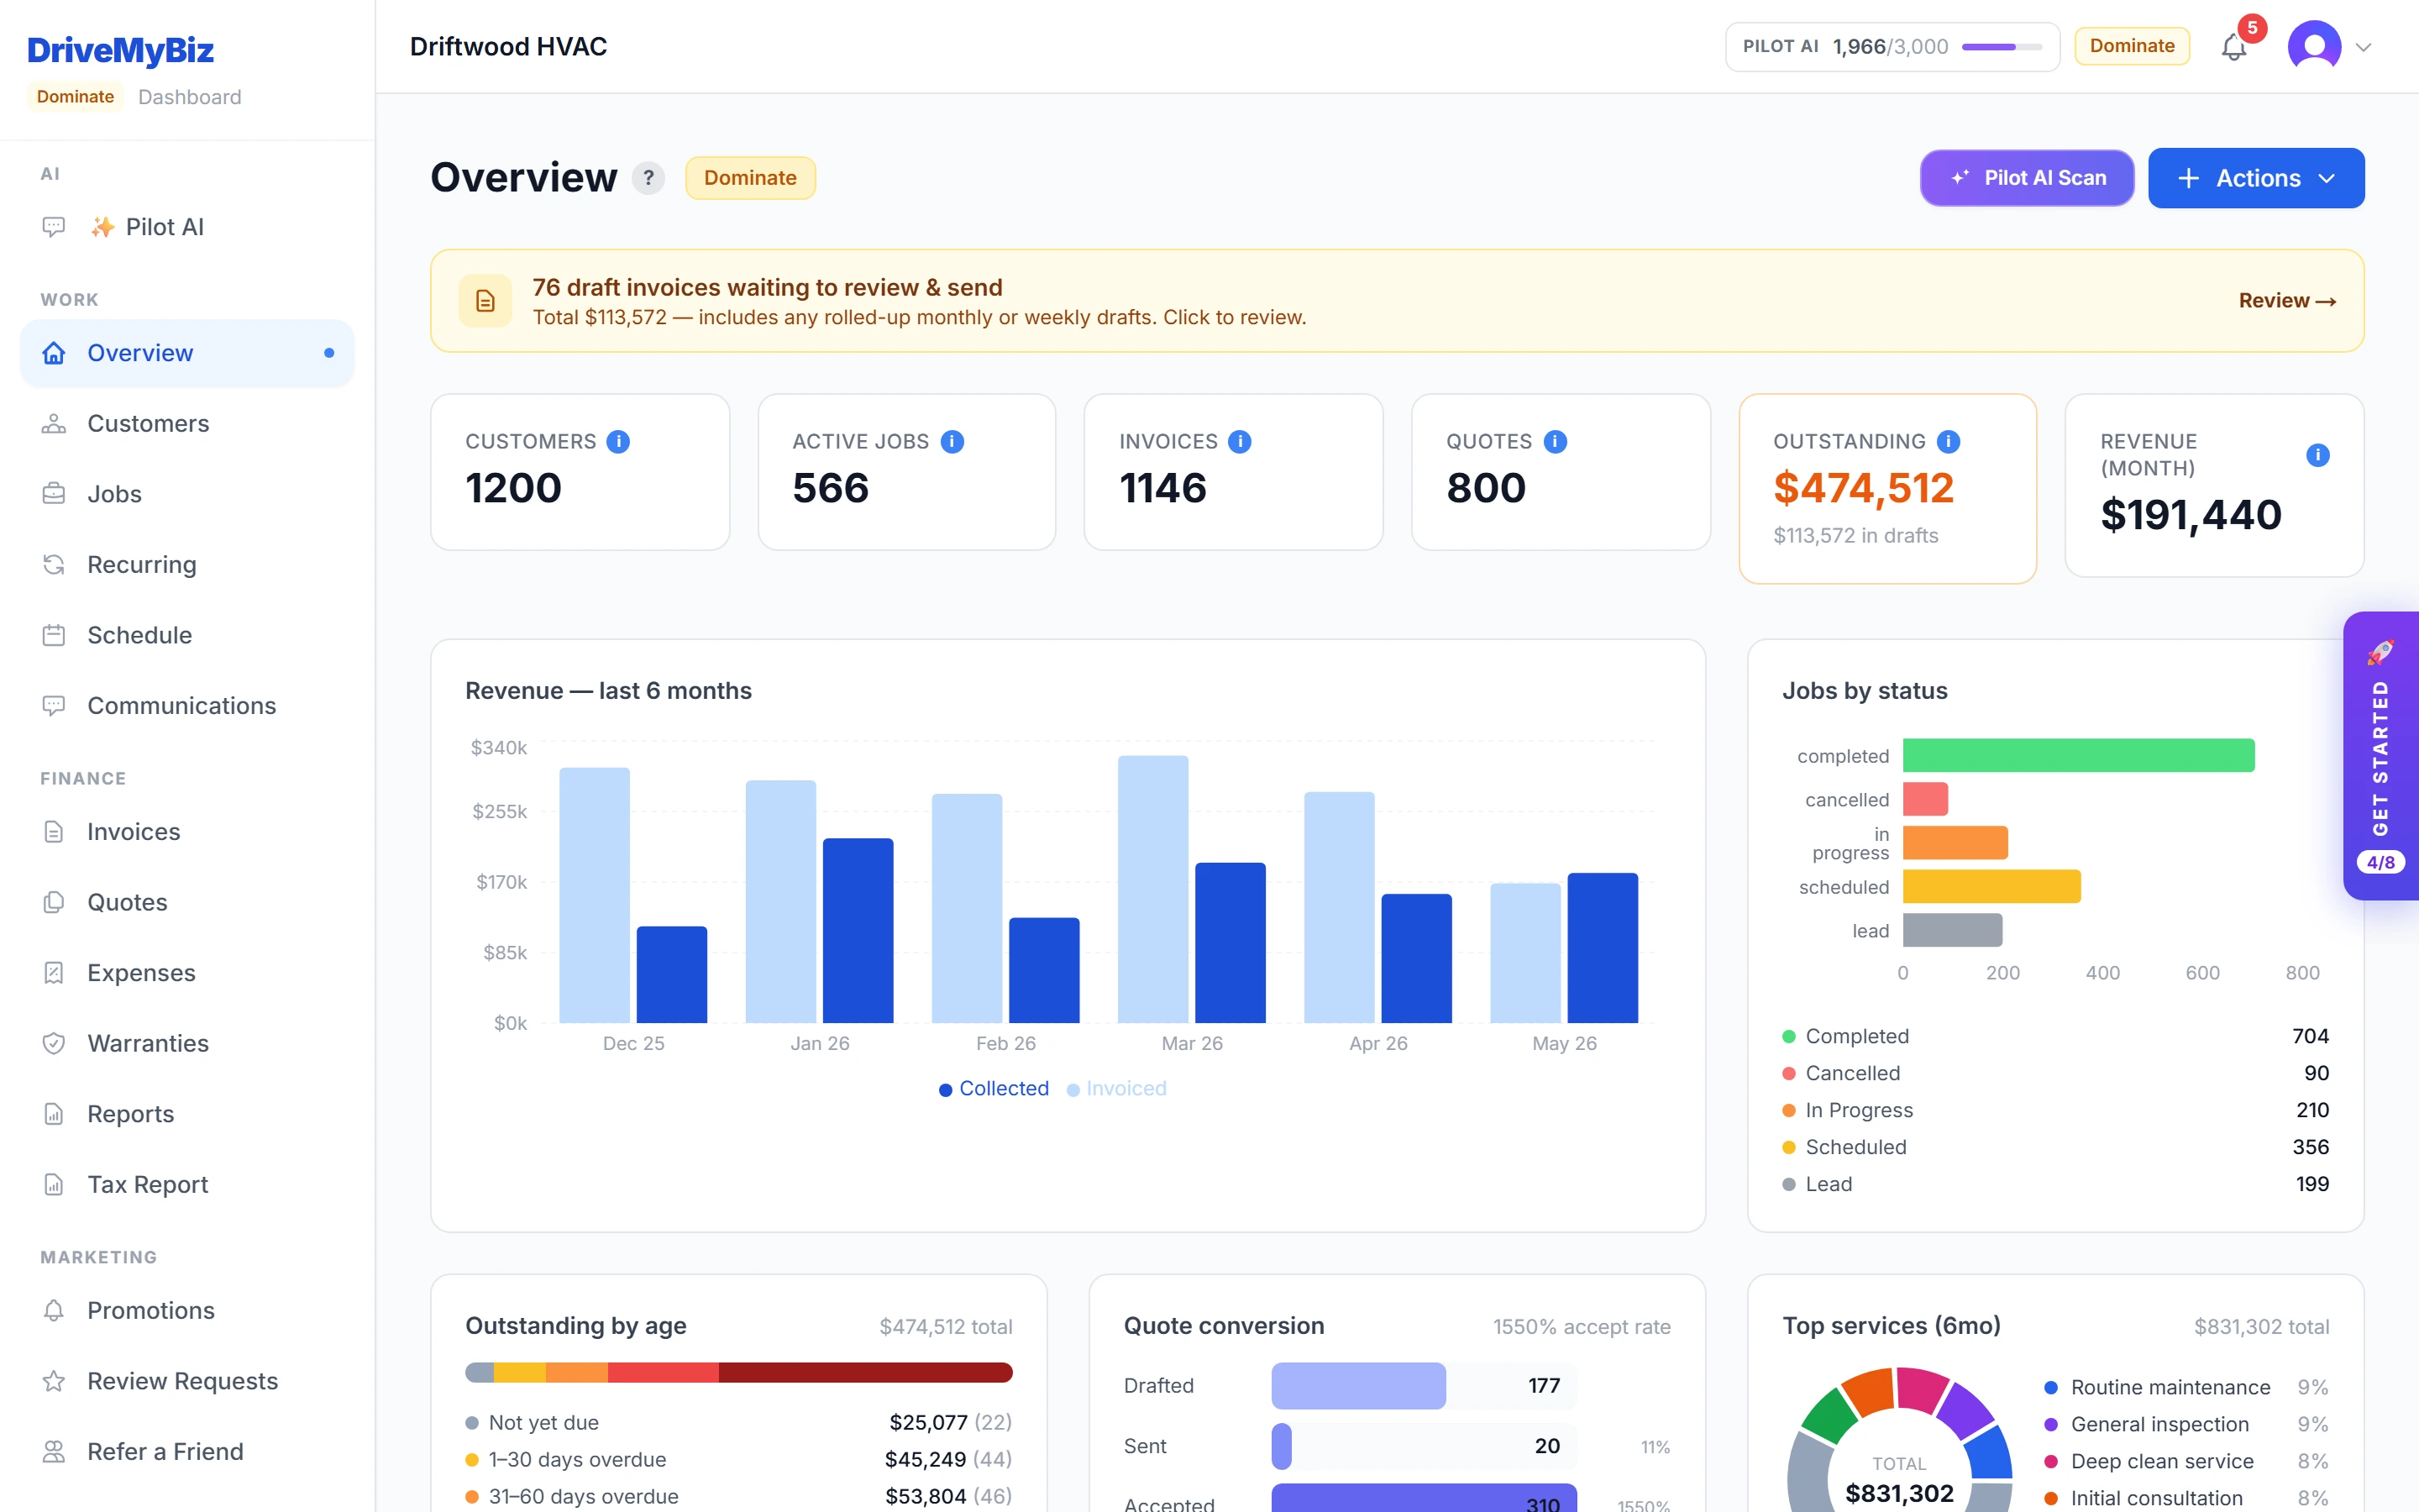
Task: Show info for Invoices card
Action: click(1240, 441)
